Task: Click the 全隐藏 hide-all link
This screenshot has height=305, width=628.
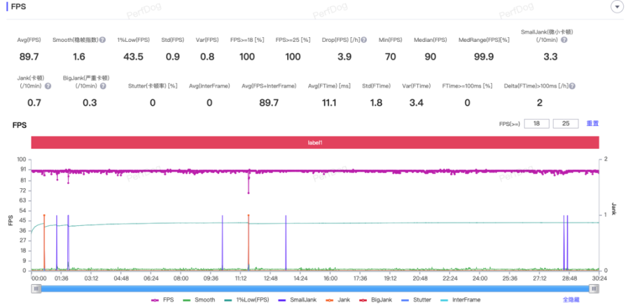Action: tap(571, 299)
